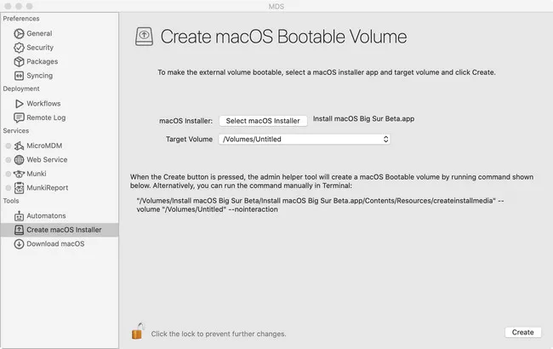Open General in the sidebar

(39, 33)
